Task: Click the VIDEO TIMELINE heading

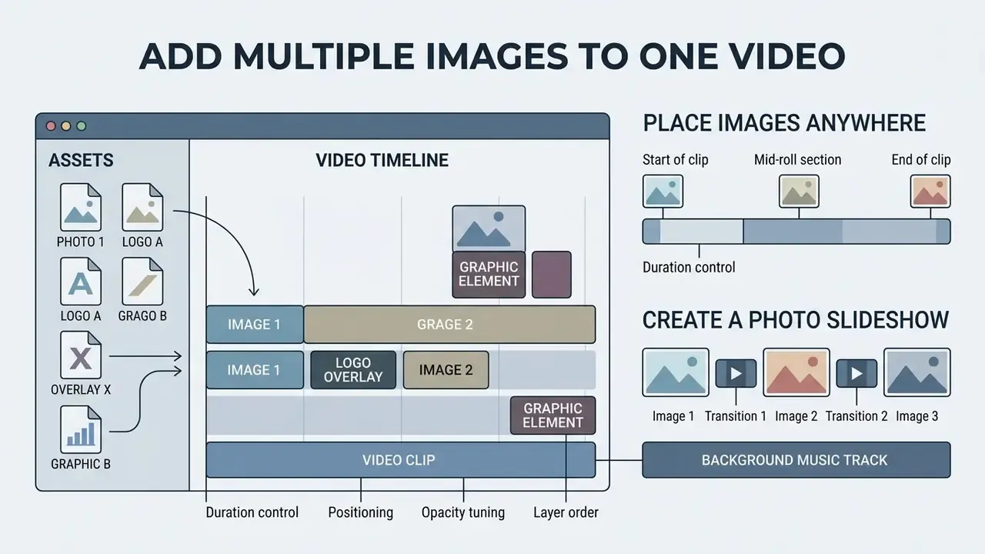Action: tap(382, 160)
